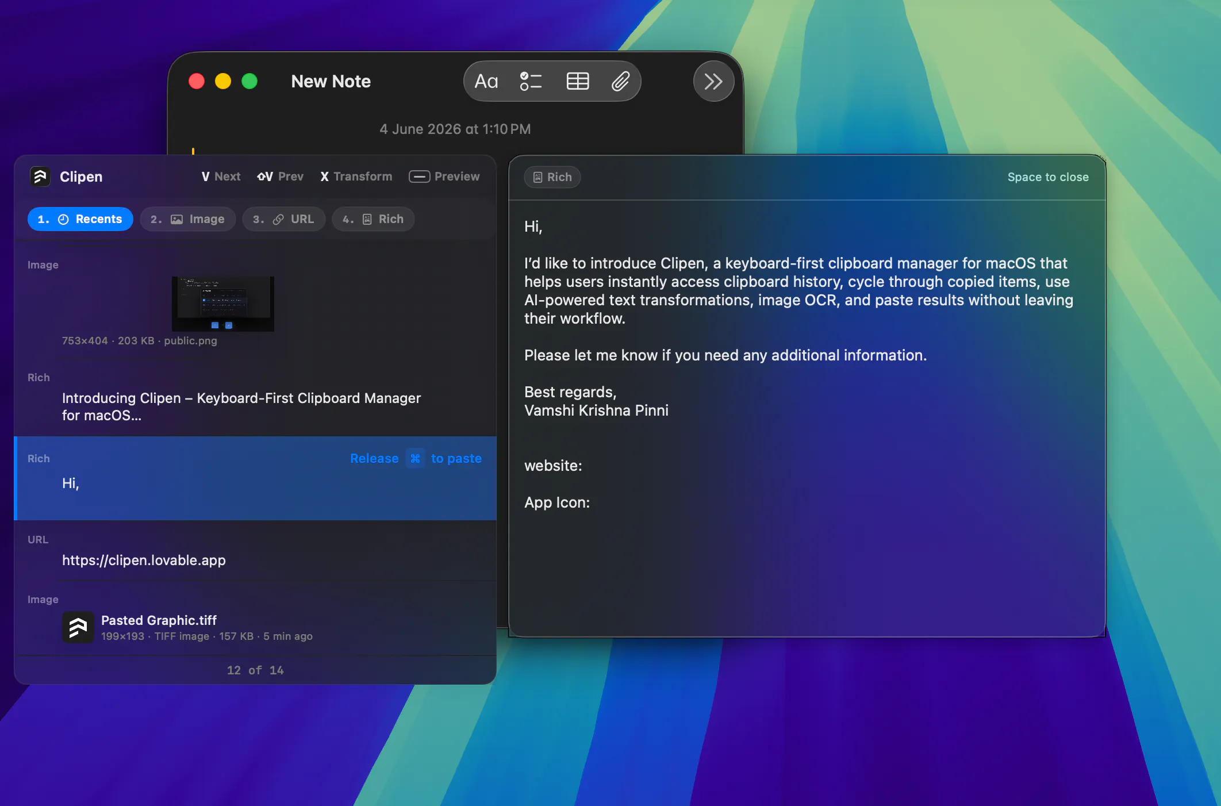Toggle the Preview pane button

coord(444,176)
